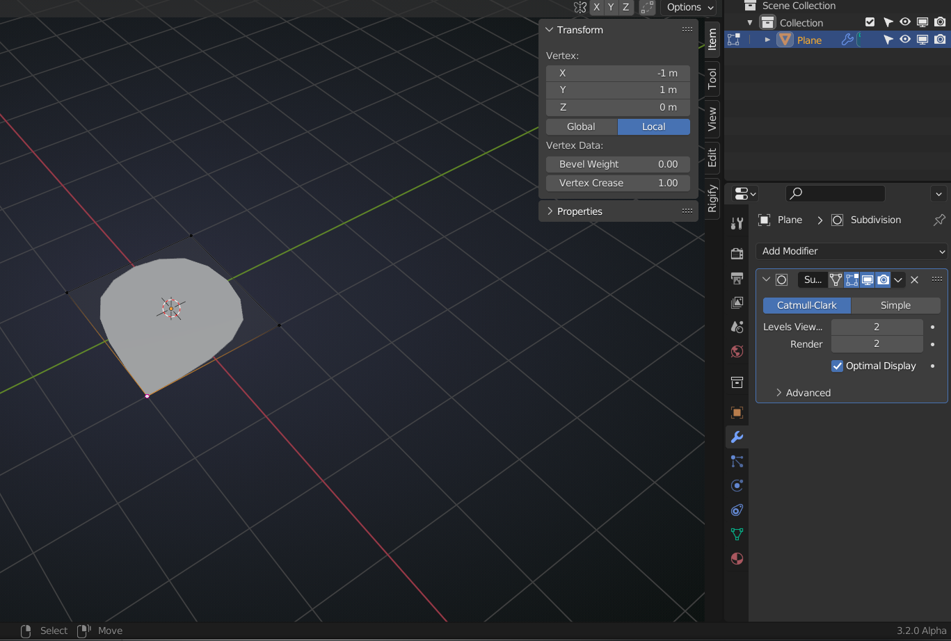The width and height of the screenshot is (951, 641).
Task: Expand the Properties panel in sidebar
Action: [x=550, y=211]
